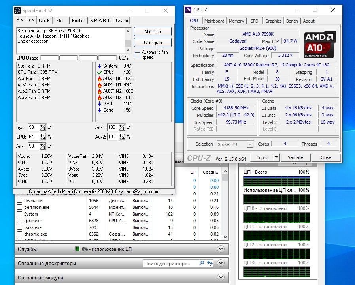This screenshot has height=285, width=355.
Task: Check the box next to cpuz.exe
Action: point(20,221)
